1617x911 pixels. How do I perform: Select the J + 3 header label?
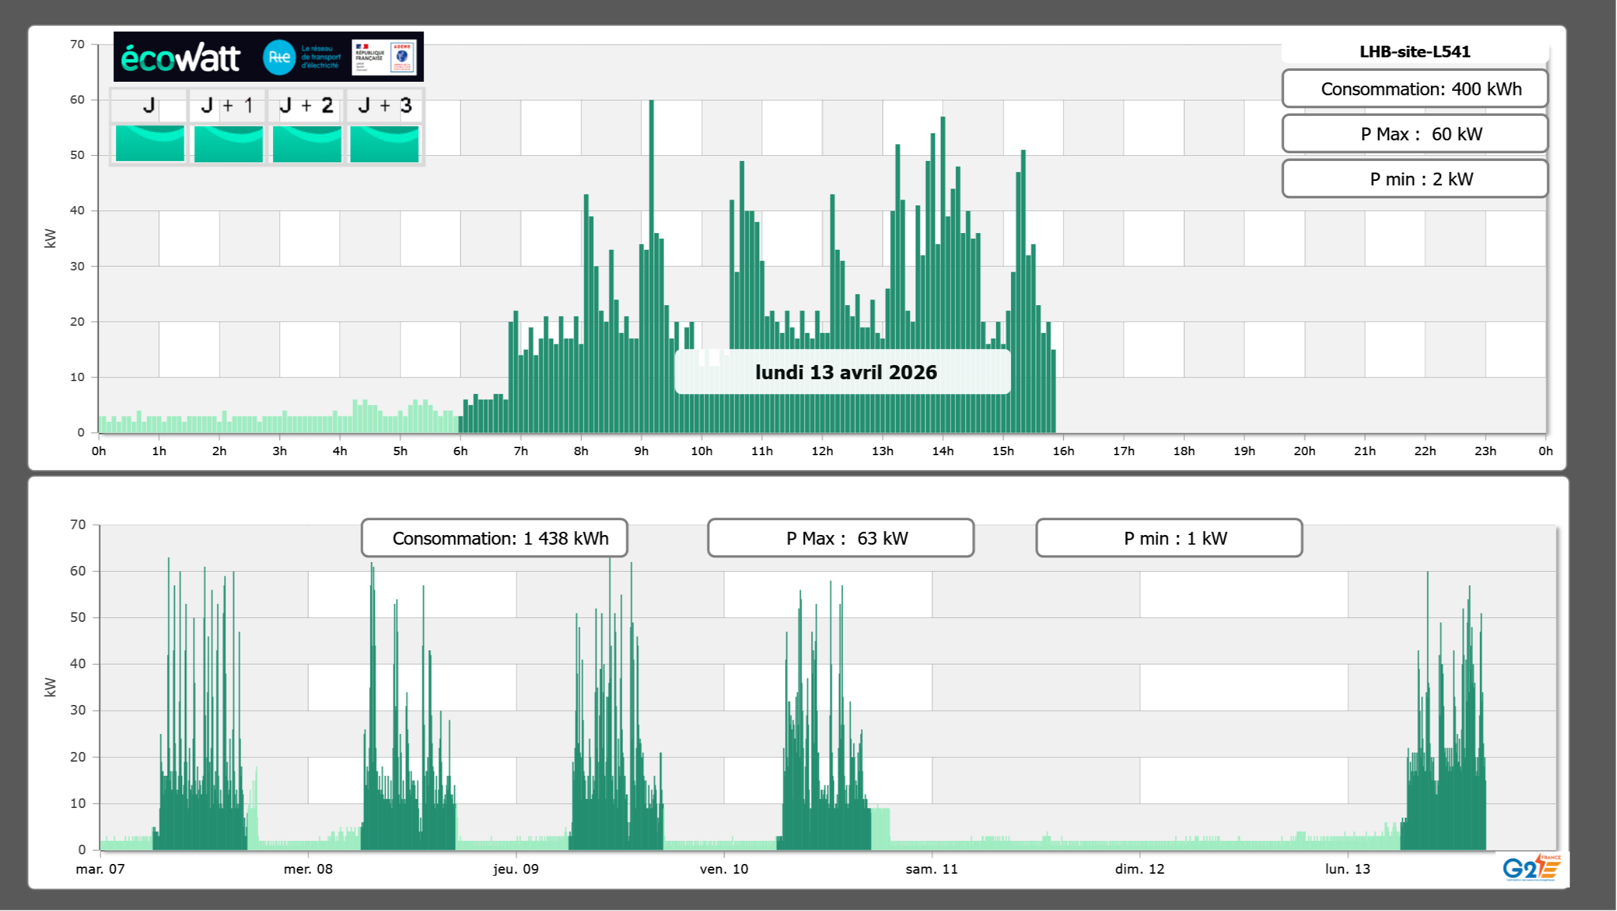384,106
